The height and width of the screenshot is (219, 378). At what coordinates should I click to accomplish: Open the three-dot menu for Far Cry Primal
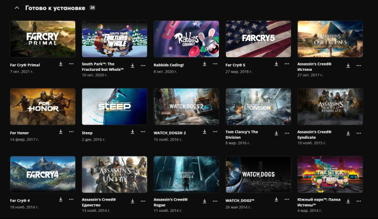click(x=71, y=64)
